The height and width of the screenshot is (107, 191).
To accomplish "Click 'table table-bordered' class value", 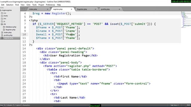I will tap(89, 70).
